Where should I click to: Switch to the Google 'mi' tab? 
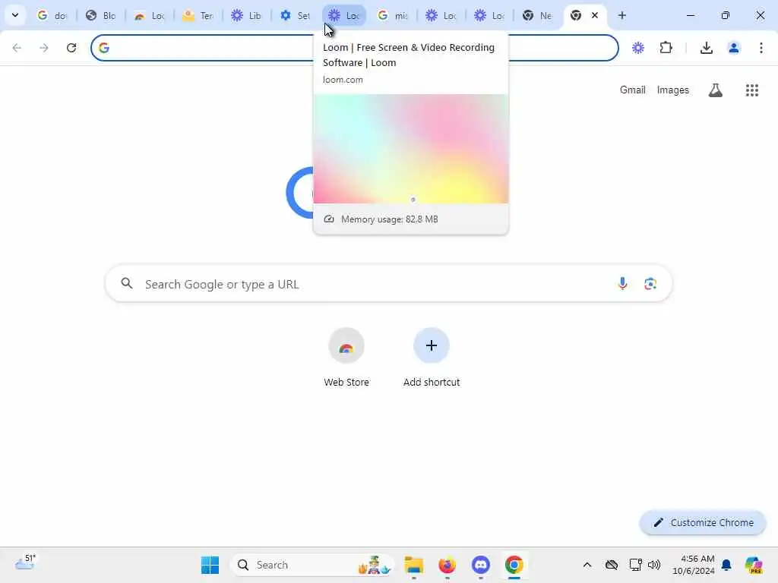click(392, 15)
